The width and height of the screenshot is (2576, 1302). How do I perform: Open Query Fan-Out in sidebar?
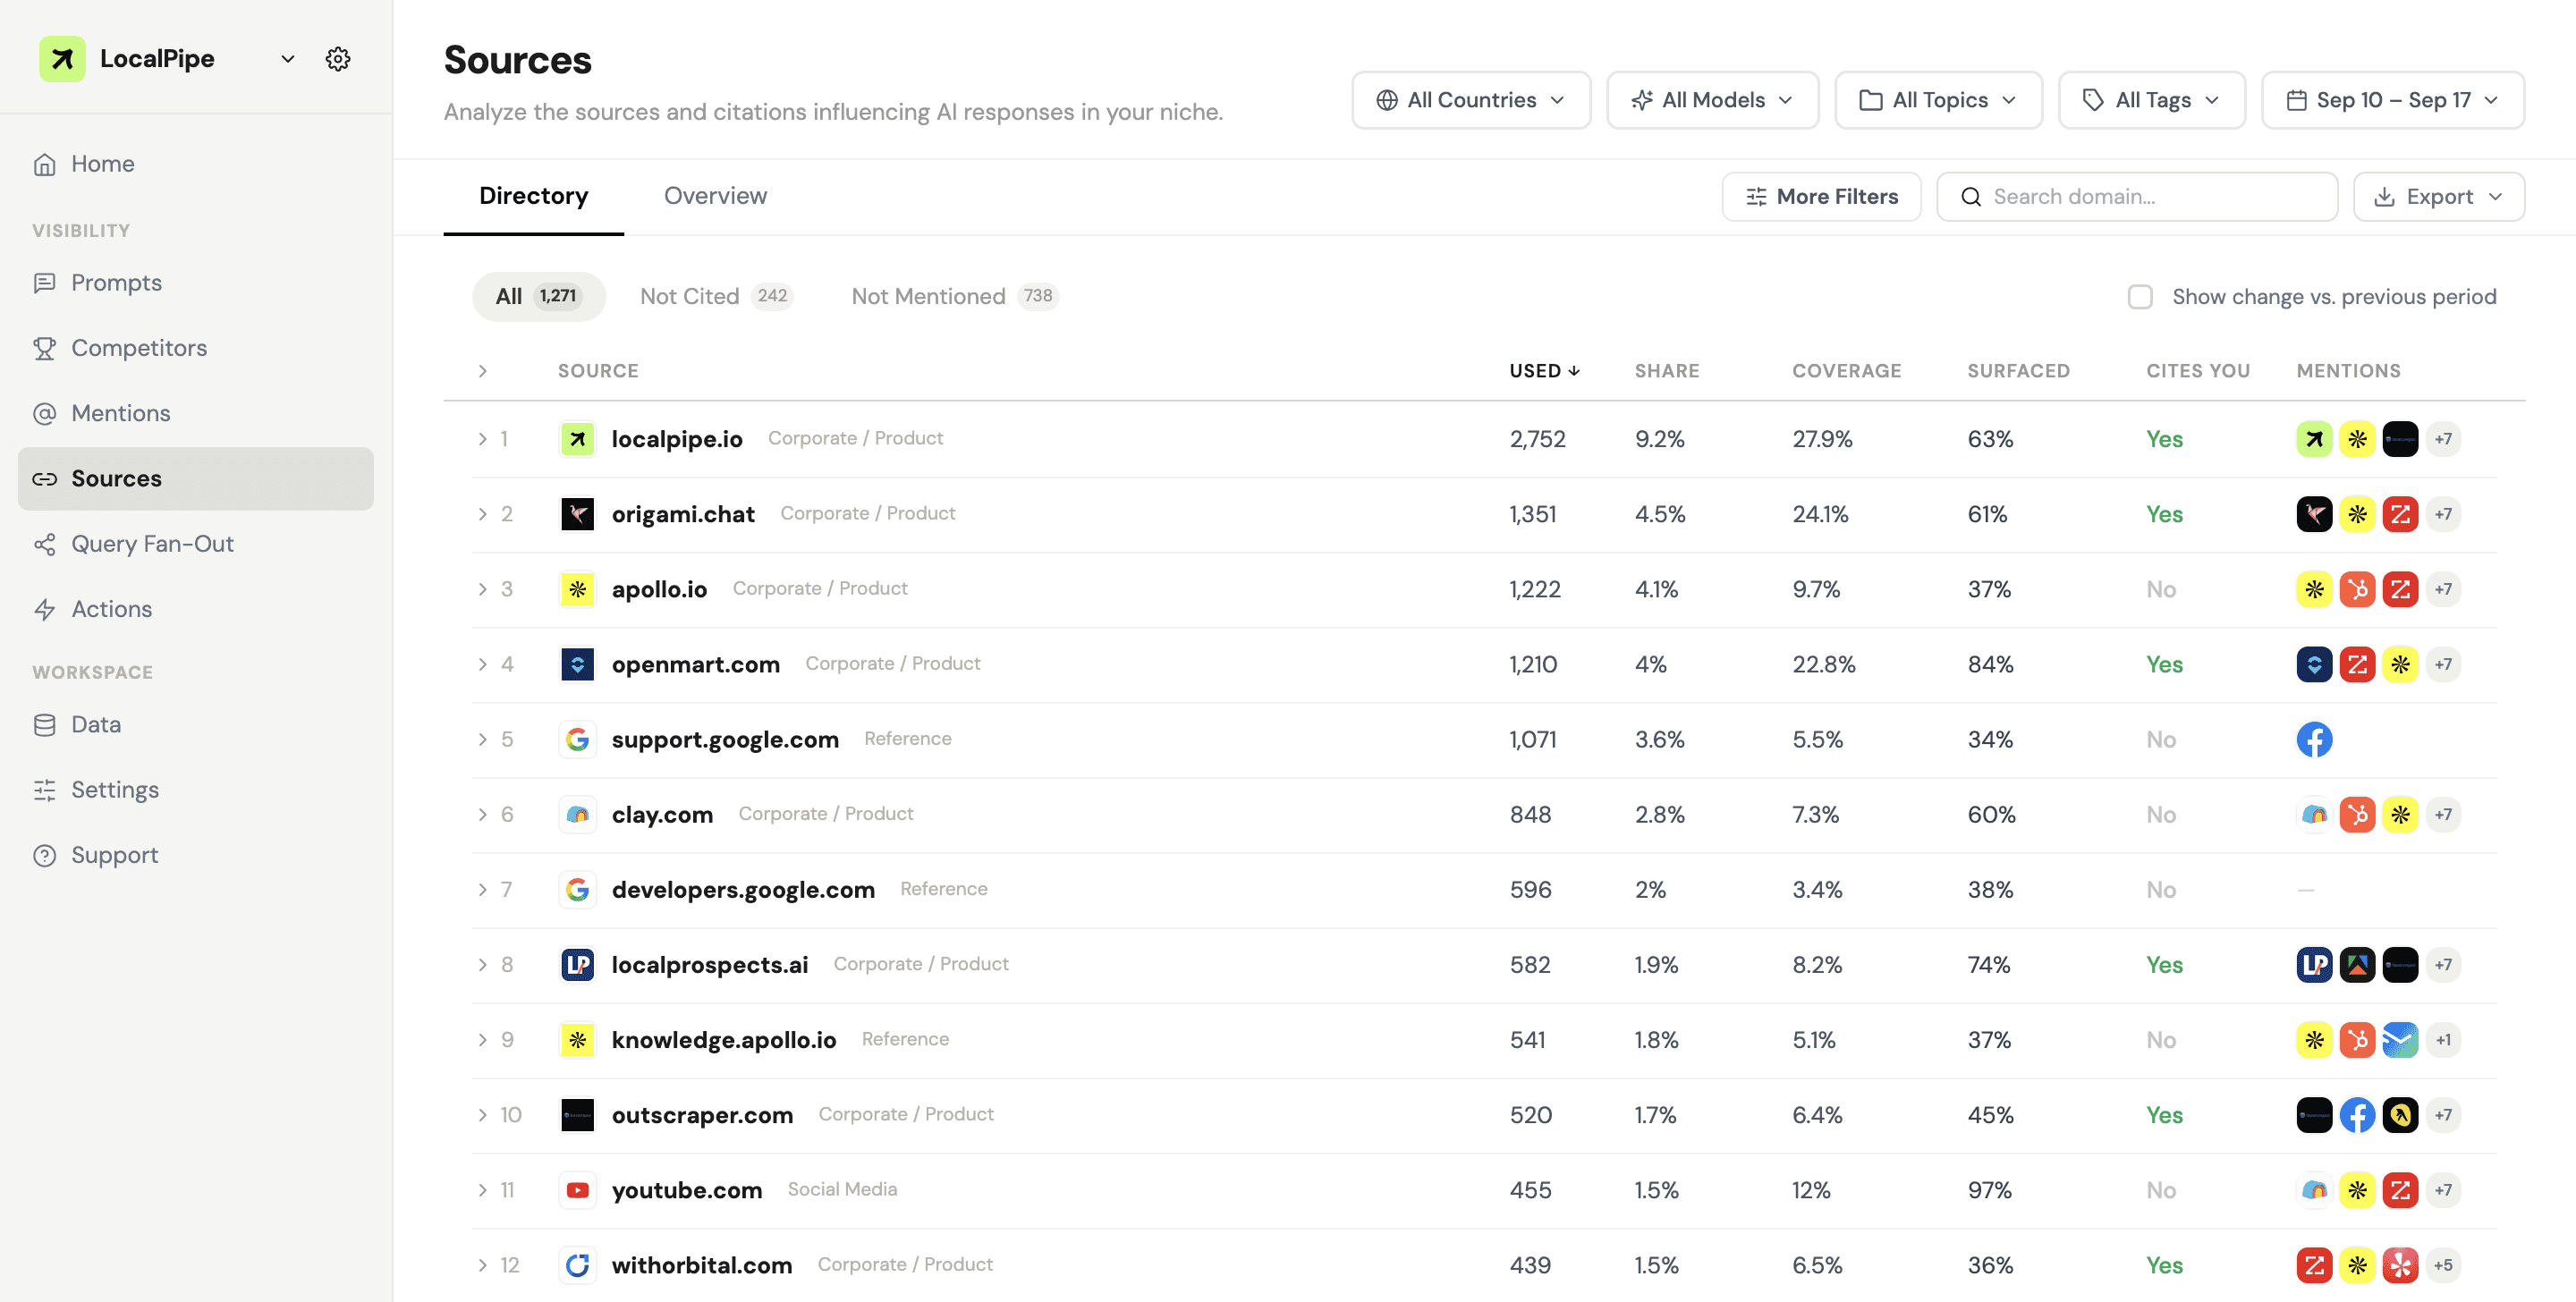click(x=195, y=544)
